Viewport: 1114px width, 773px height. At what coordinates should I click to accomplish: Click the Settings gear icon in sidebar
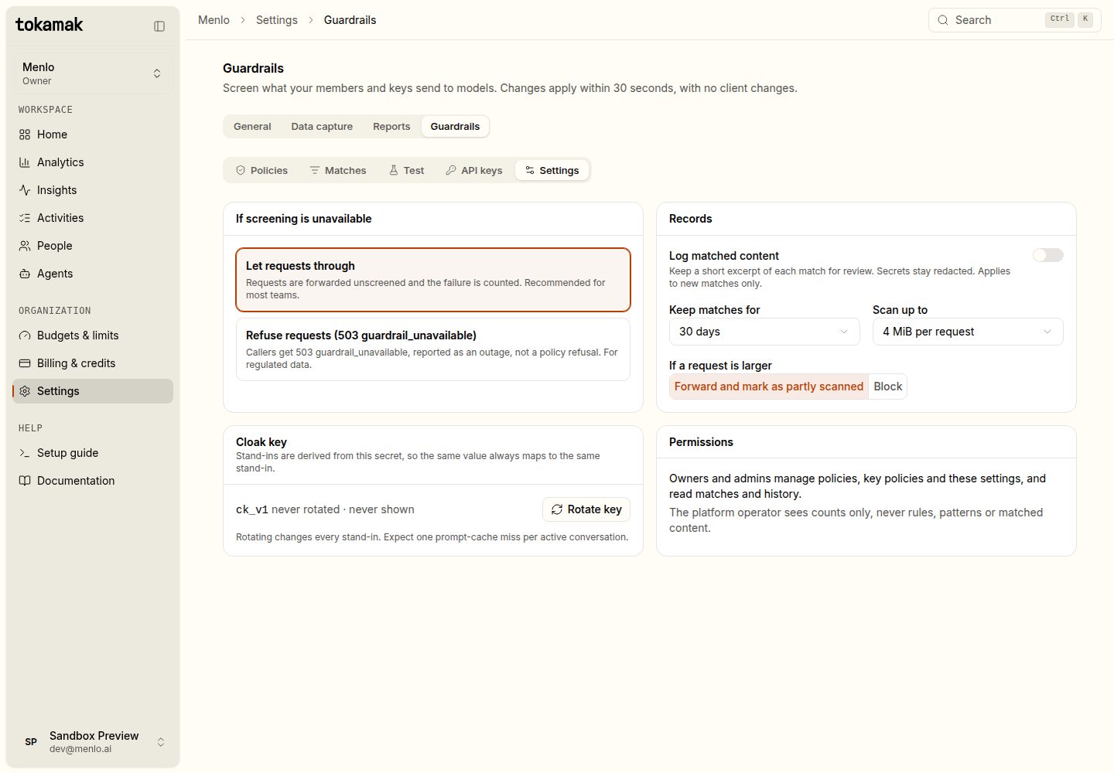pos(25,391)
